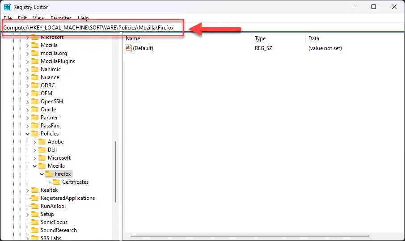The height and width of the screenshot is (241, 405).
Task: Click the string value icon next to (Default)
Action: click(128, 48)
